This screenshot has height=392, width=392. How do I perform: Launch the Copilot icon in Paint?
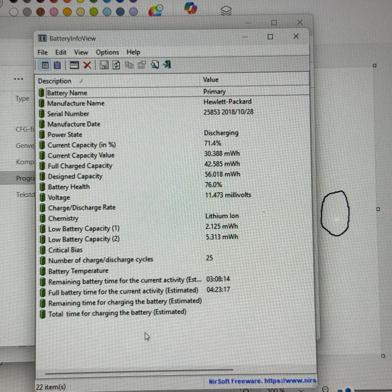(x=191, y=8)
